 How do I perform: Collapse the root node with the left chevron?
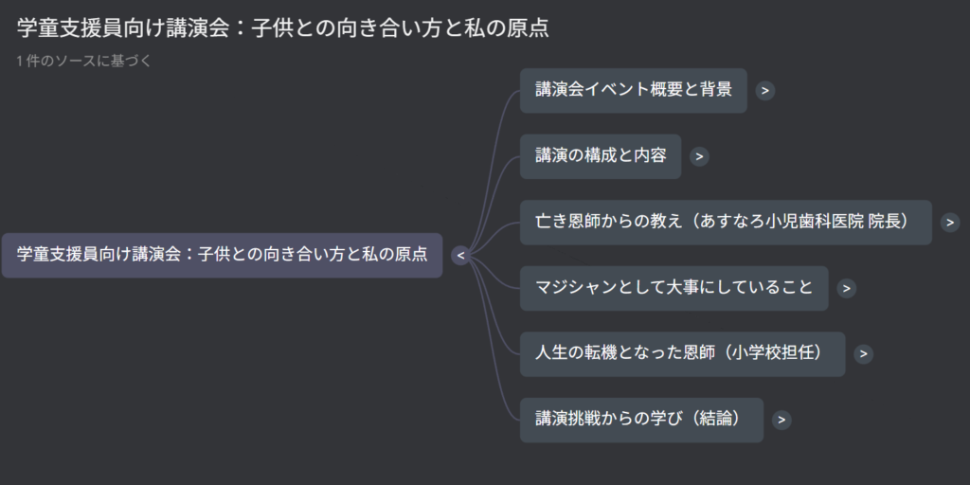(x=460, y=256)
